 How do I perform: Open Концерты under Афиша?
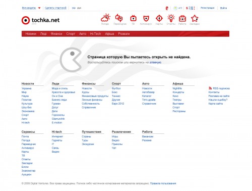[x=178, y=92]
